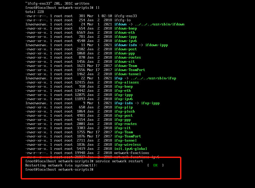Click the ifdown-sit entry

125,61
